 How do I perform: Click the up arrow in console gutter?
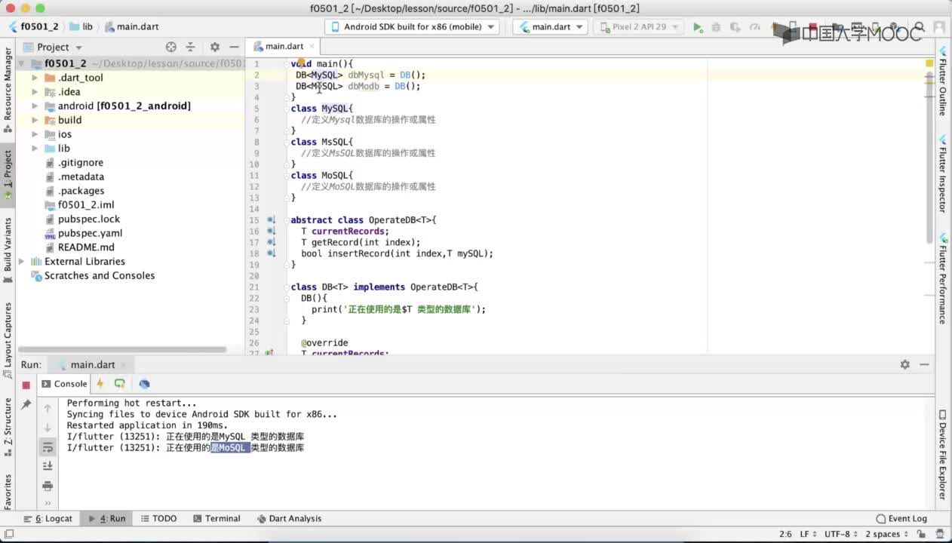48,408
